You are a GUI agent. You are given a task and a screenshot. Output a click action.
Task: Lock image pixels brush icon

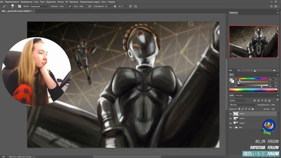[x=243, y=109]
